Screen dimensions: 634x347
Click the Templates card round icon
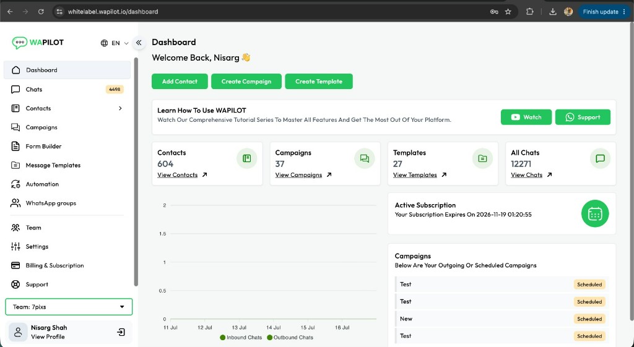pos(482,158)
